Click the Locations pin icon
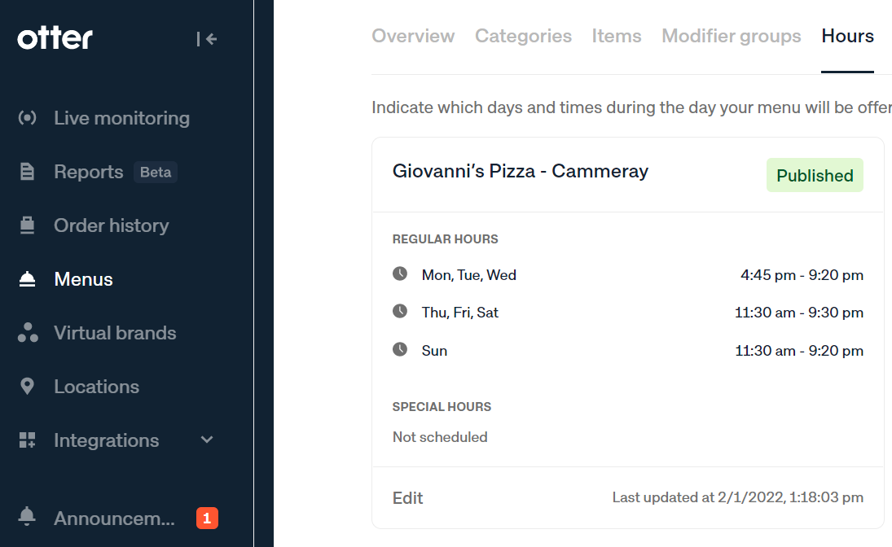The height and width of the screenshot is (547, 892). pos(27,387)
